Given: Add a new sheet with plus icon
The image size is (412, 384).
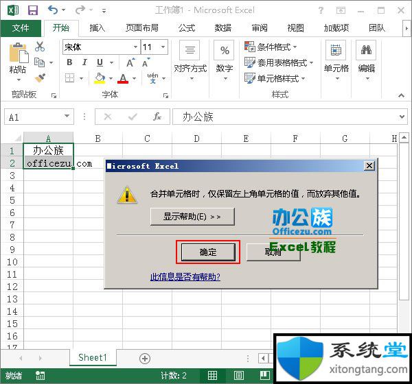Looking at the screenshot, I should [145, 358].
